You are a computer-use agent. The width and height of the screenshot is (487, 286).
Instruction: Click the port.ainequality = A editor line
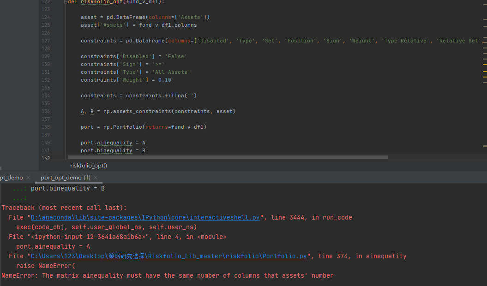tap(113, 143)
